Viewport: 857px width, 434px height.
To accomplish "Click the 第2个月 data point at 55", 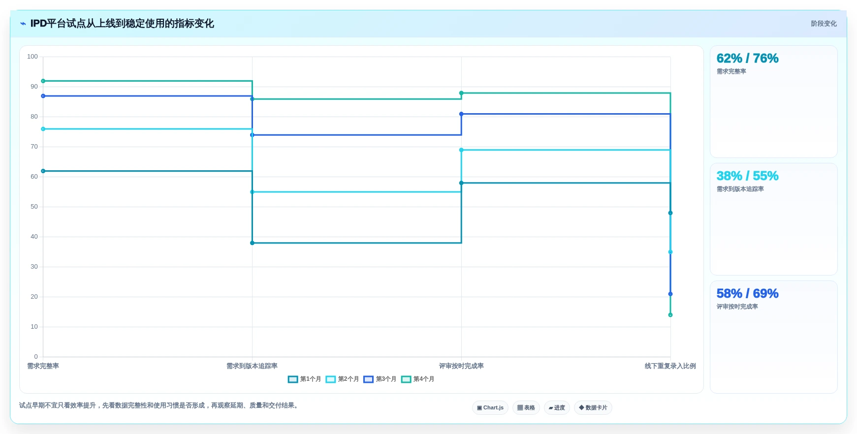I will click(253, 192).
